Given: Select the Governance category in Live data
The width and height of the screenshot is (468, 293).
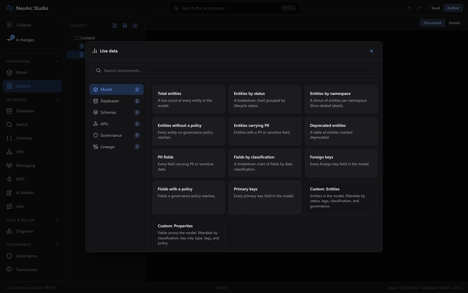Looking at the screenshot, I should (x=116, y=135).
